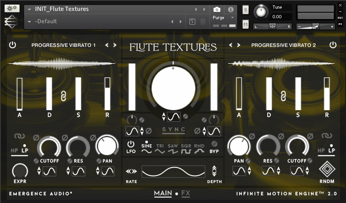Expand the -Default preset dropdown
The height and width of the screenshot is (203, 346).
coord(30,21)
